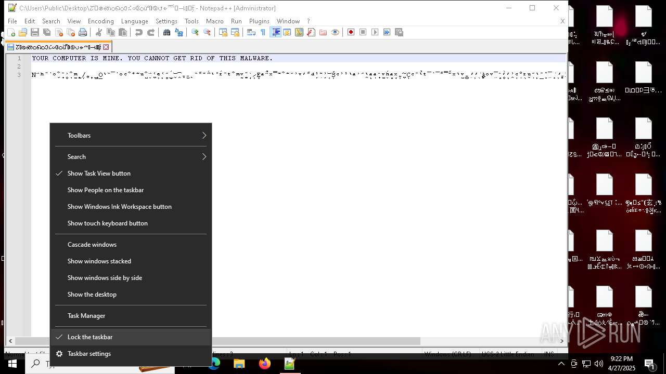Open the Run menu

click(236, 21)
